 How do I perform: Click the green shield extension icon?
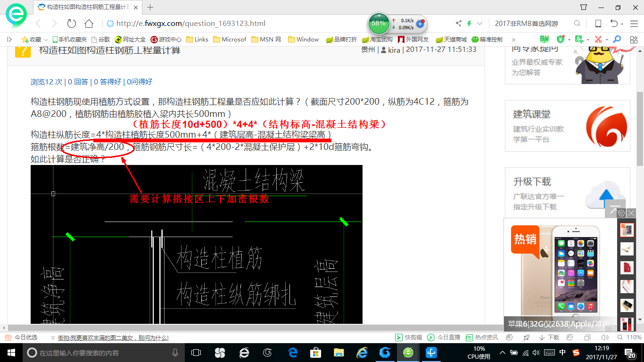pyautogui.click(x=561, y=39)
